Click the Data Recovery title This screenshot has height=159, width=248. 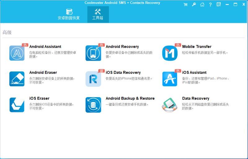point(196,98)
